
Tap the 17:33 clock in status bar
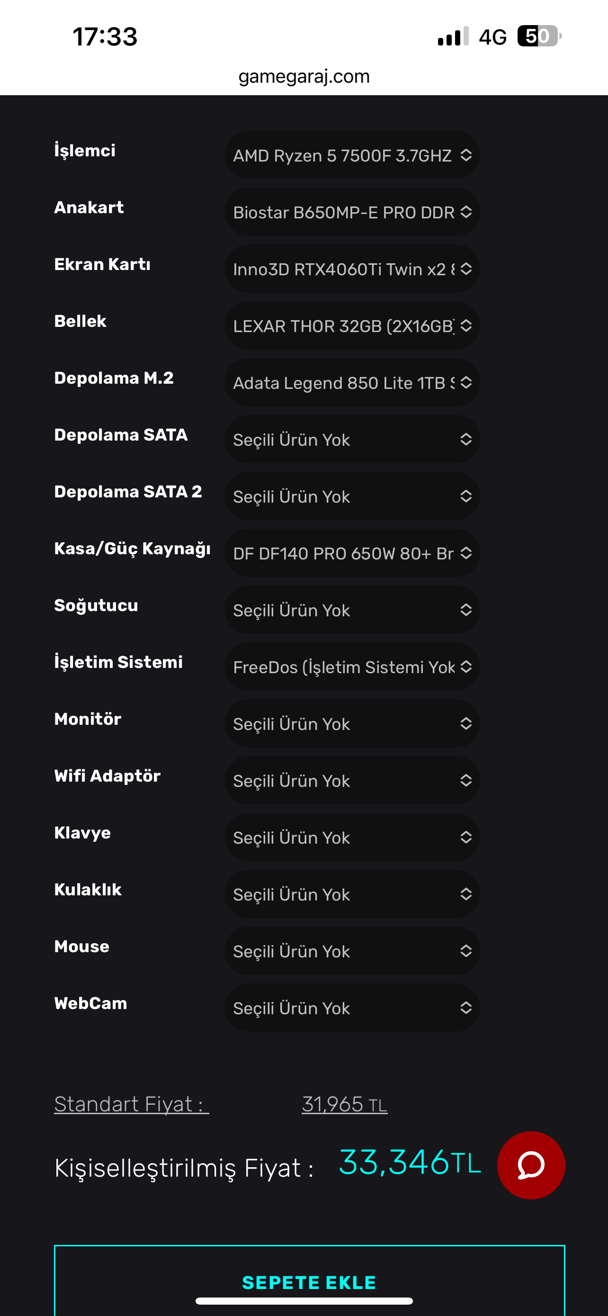[x=105, y=37]
